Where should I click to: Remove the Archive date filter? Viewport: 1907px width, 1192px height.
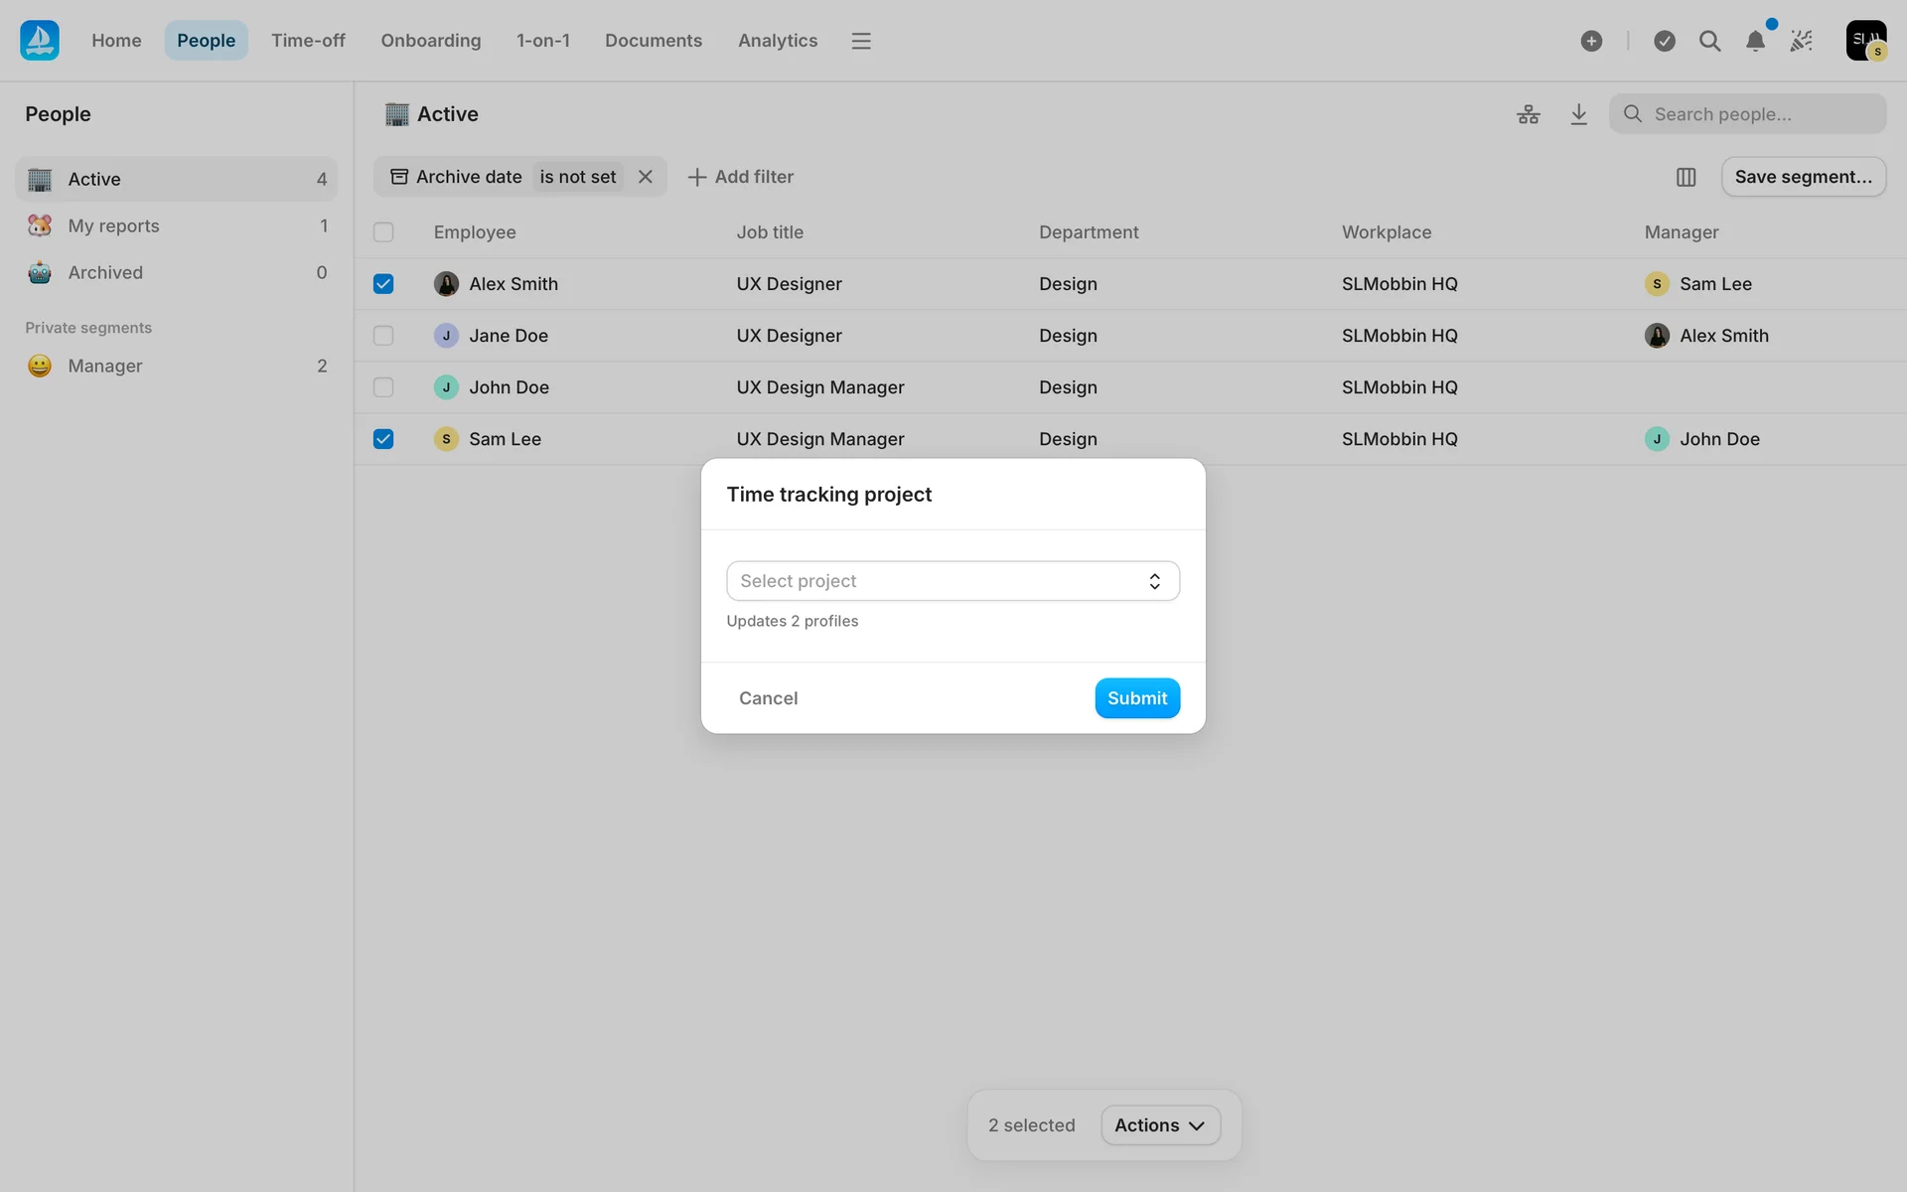[x=646, y=177]
